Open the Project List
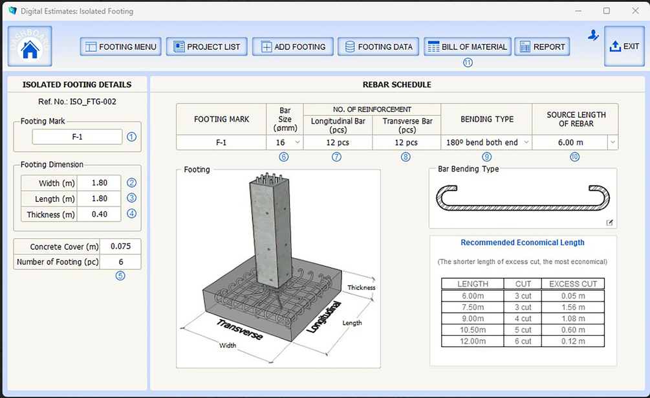The image size is (650, 398). 207,47
